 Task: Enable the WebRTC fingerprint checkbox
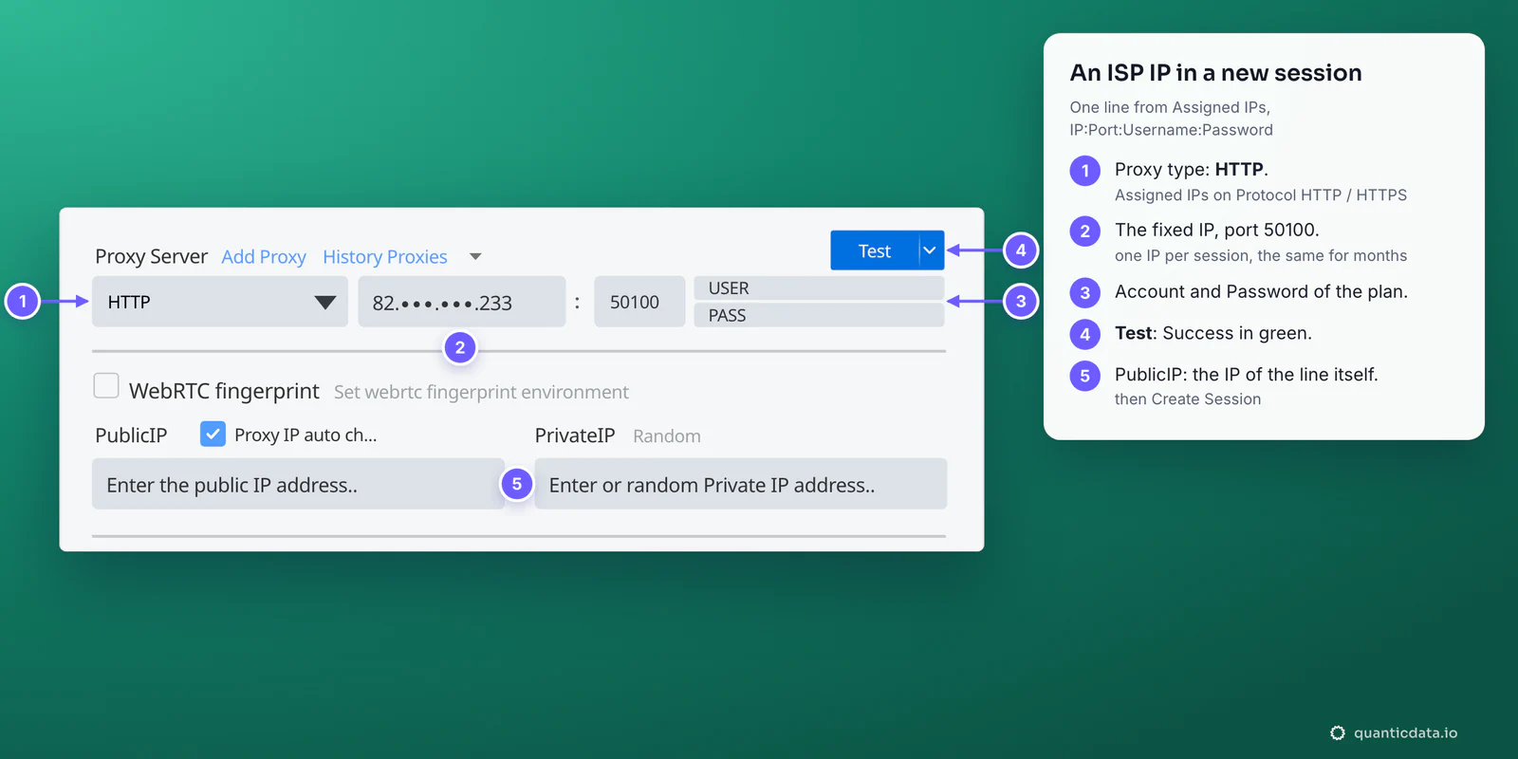pos(106,385)
